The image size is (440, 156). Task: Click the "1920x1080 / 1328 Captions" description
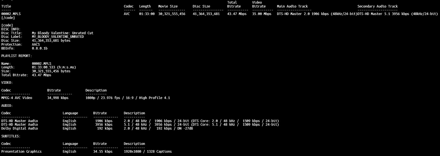click(x=148, y=152)
